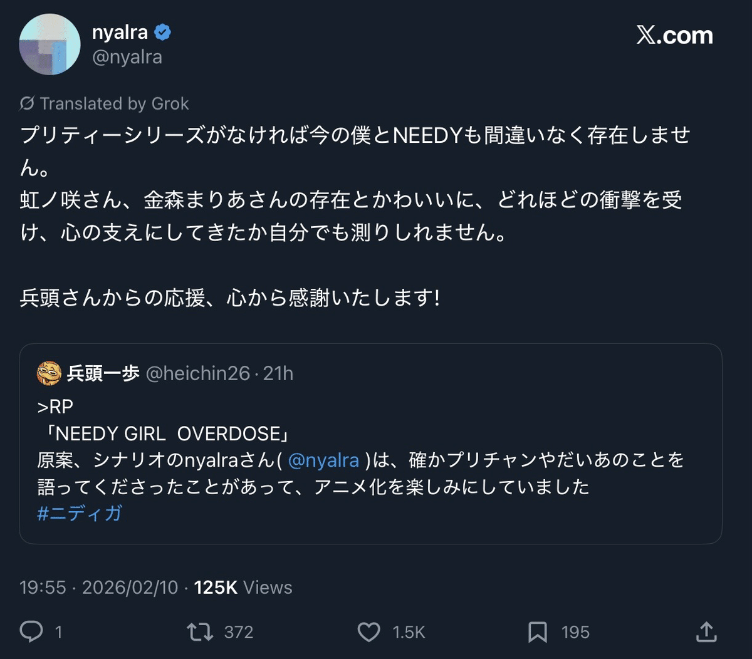Click the @heichin26 handle
The height and width of the screenshot is (659, 752).
tap(198, 373)
